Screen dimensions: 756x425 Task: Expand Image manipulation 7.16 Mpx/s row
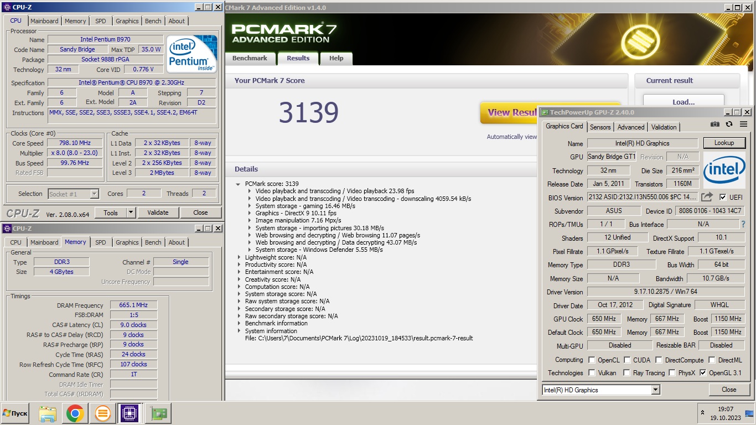(249, 220)
